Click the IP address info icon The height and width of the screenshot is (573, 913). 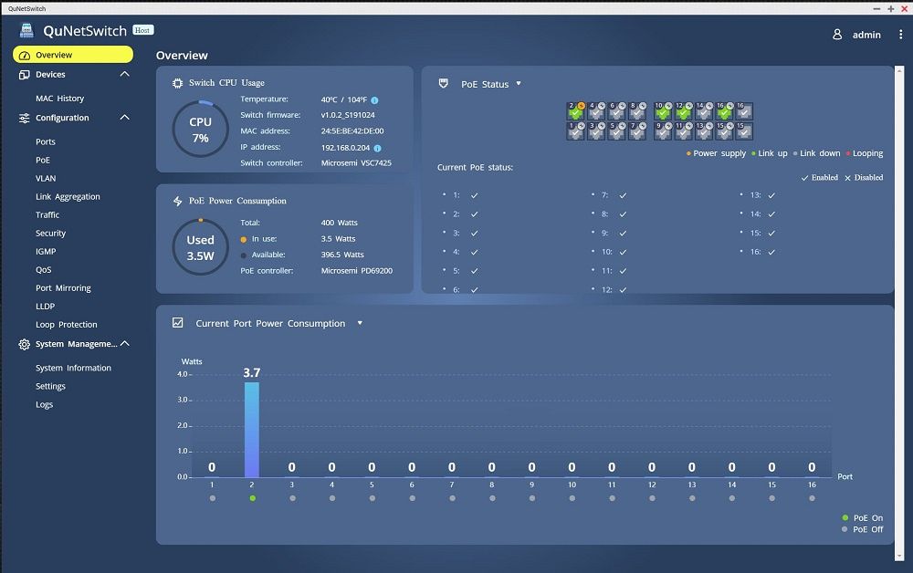click(377, 149)
